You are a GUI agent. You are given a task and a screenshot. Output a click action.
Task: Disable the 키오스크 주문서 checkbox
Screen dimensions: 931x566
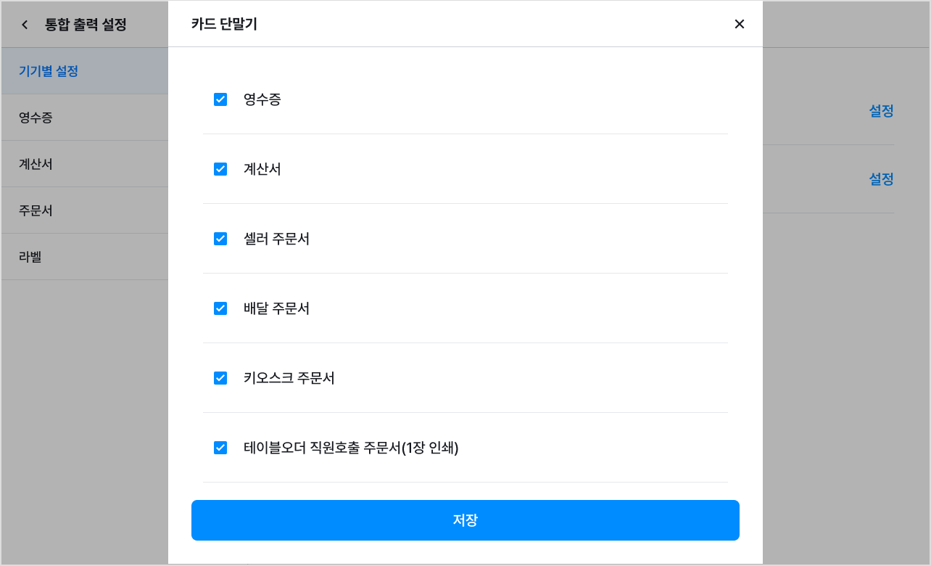click(x=220, y=378)
